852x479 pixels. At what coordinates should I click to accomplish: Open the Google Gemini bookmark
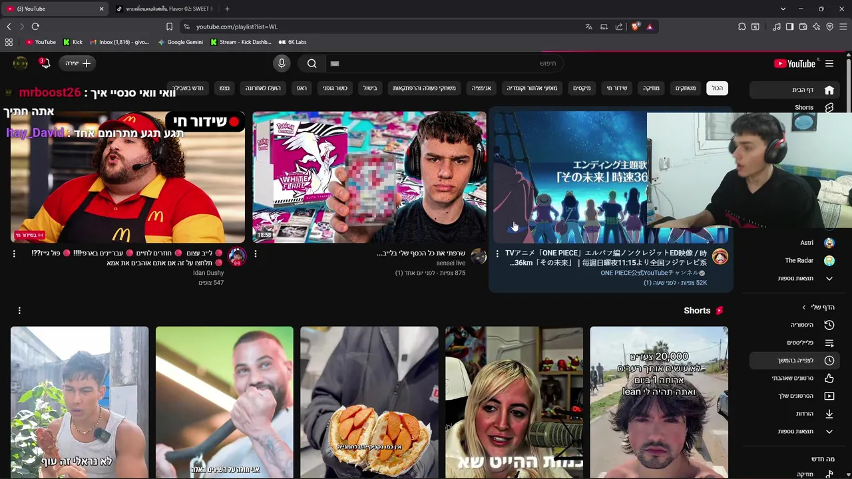[x=180, y=42]
